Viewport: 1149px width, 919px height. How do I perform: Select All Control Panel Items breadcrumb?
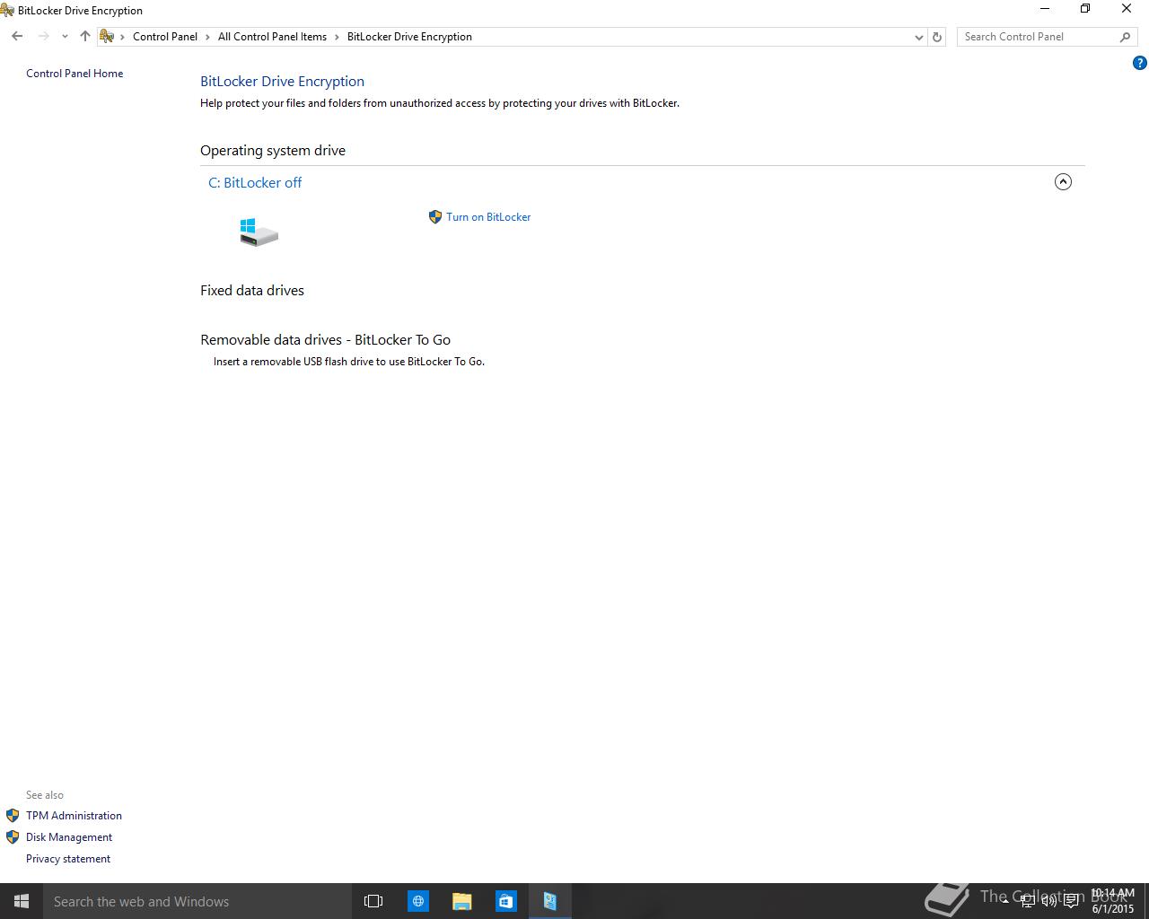272,37
